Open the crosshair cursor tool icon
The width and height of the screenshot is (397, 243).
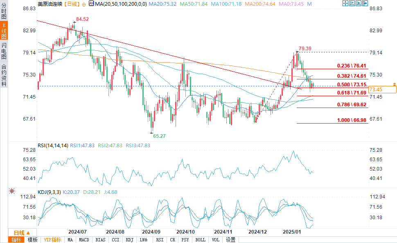coord(345,3)
